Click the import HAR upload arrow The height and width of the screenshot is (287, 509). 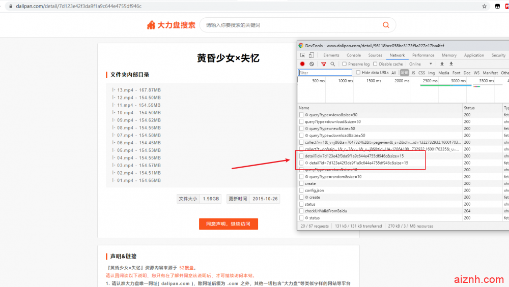coord(442,64)
